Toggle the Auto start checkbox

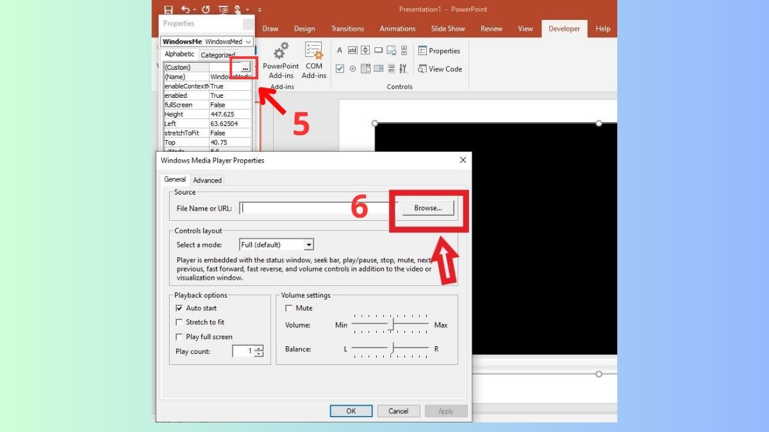tap(179, 308)
